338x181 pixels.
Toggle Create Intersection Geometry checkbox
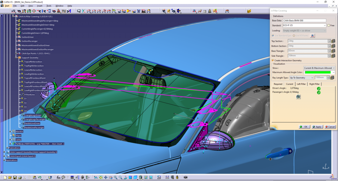(273, 60)
